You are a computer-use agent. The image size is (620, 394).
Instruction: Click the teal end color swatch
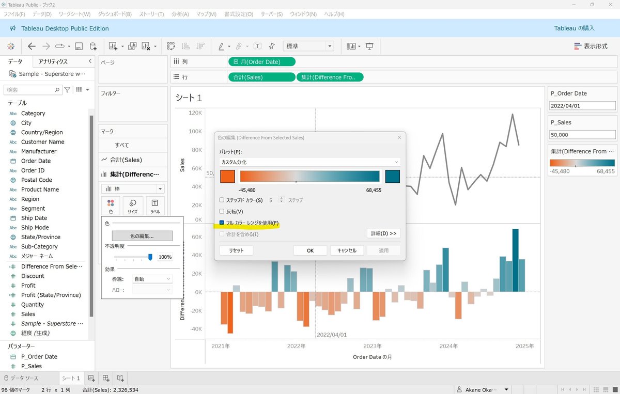click(x=393, y=177)
